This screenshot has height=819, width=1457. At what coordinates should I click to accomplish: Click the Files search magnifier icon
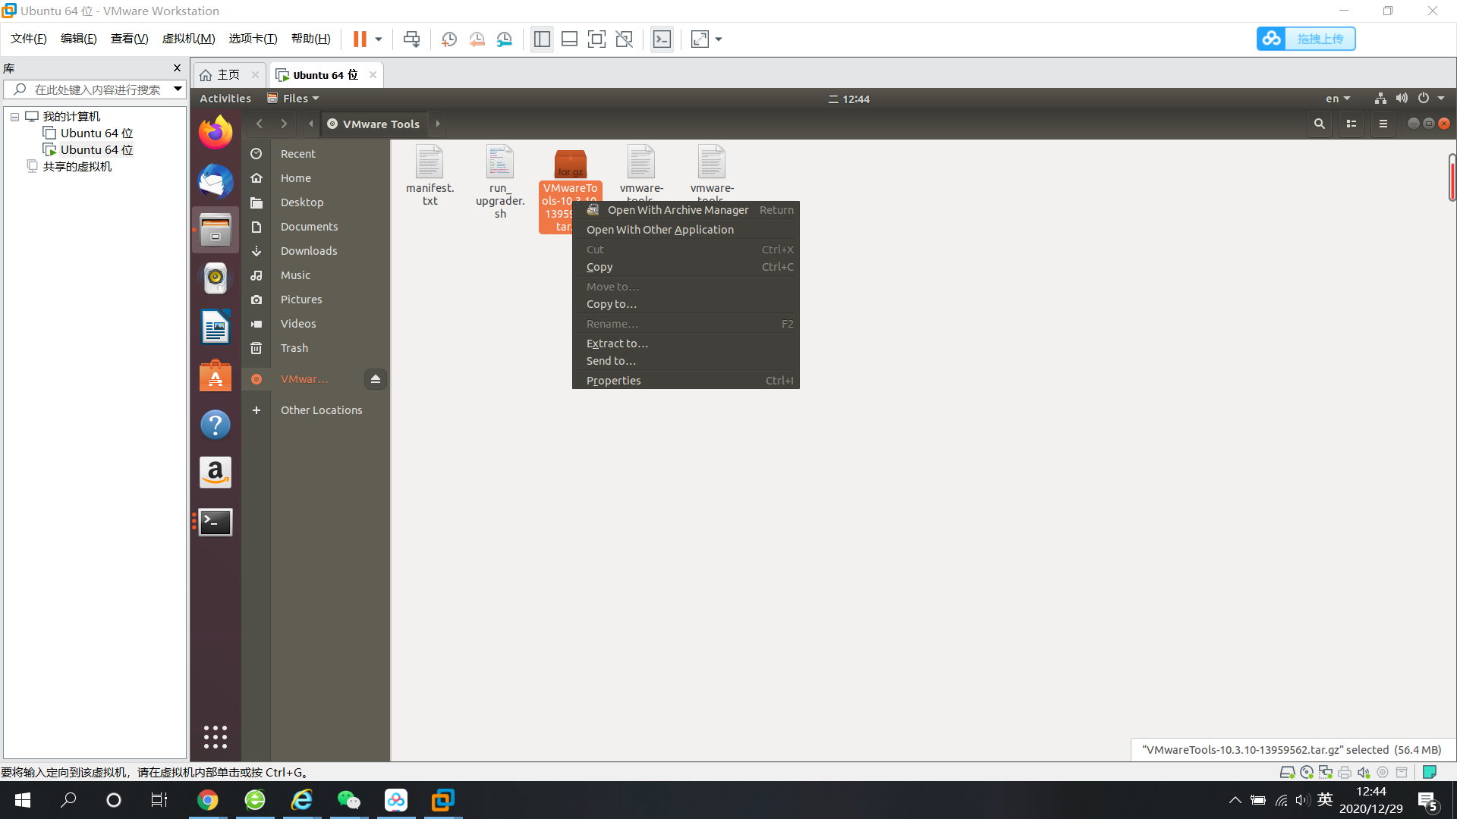pyautogui.click(x=1320, y=124)
